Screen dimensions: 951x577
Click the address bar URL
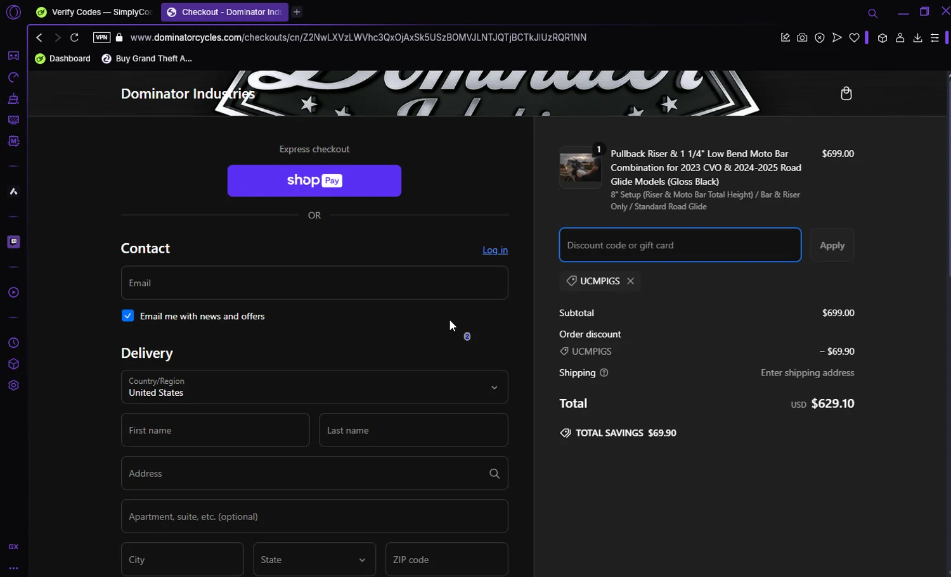point(358,37)
